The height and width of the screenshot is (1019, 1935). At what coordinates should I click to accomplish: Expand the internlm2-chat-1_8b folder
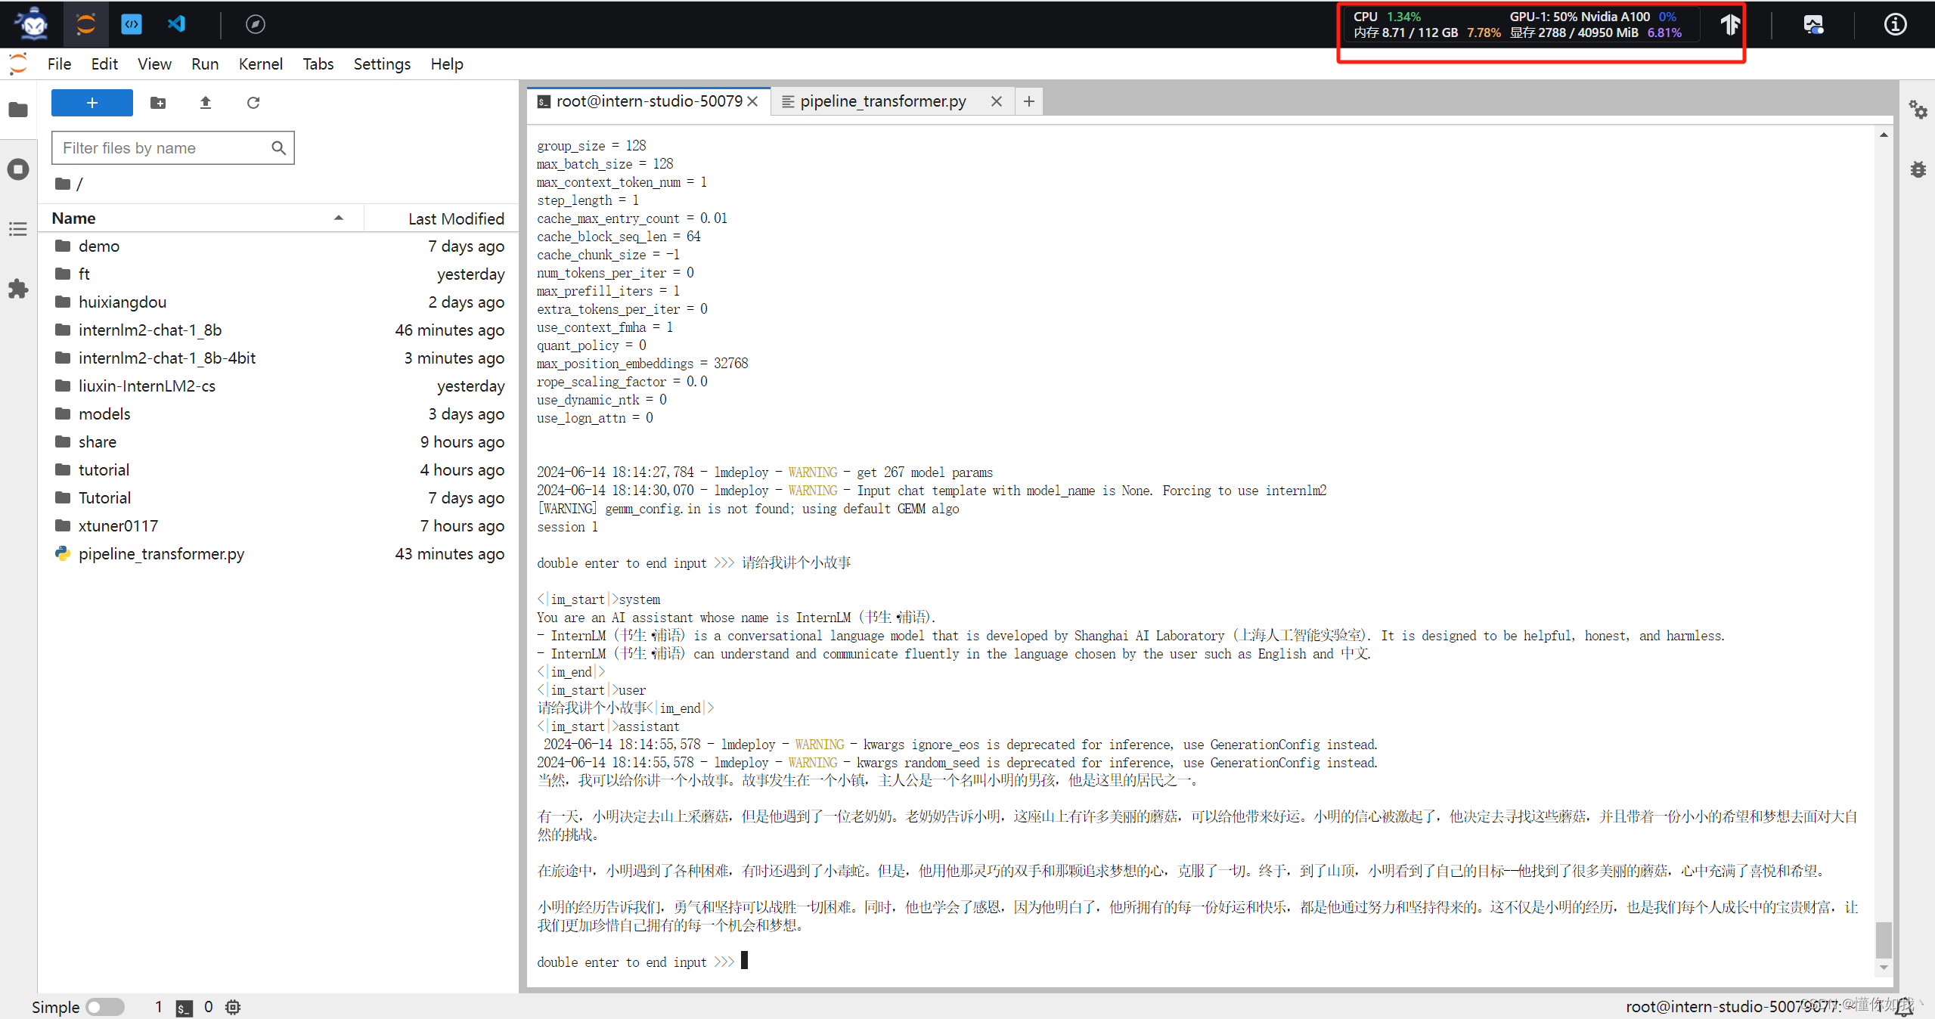coord(150,330)
